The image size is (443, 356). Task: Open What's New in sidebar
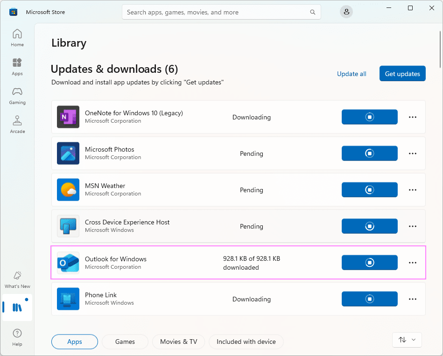(17, 279)
